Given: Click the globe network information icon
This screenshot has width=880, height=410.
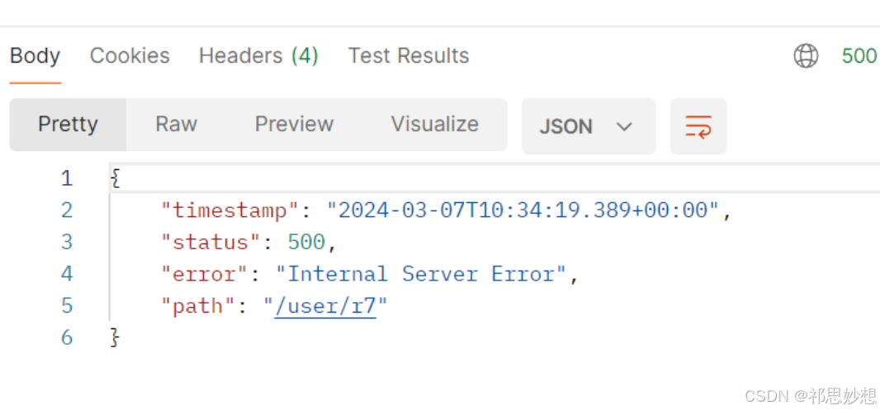Looking at the screenshot, I should coord(806,56).
